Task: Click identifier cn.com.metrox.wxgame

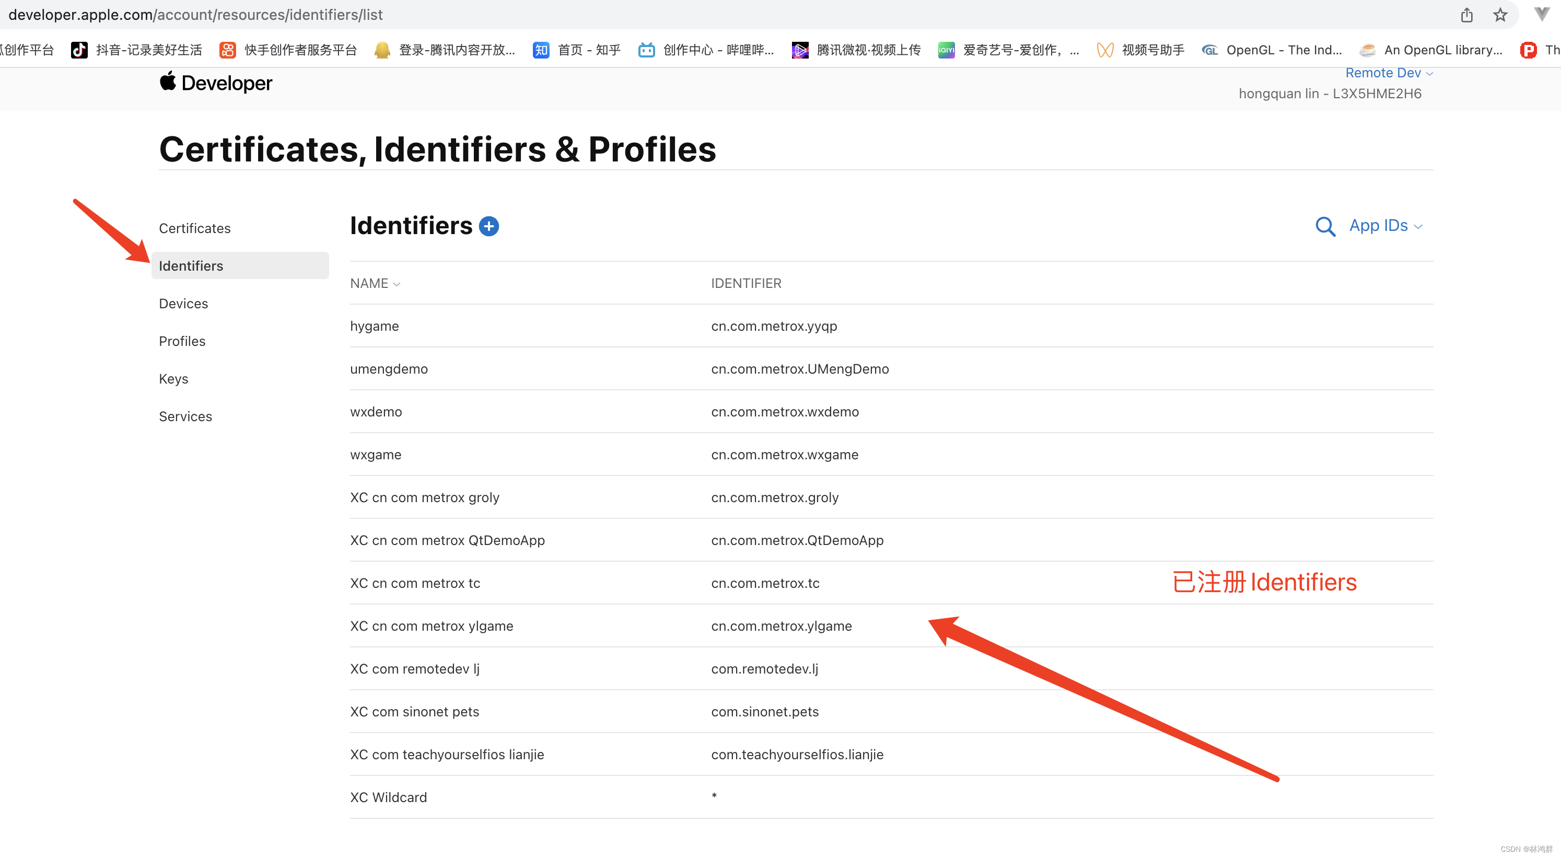Action: pos(785,455)
